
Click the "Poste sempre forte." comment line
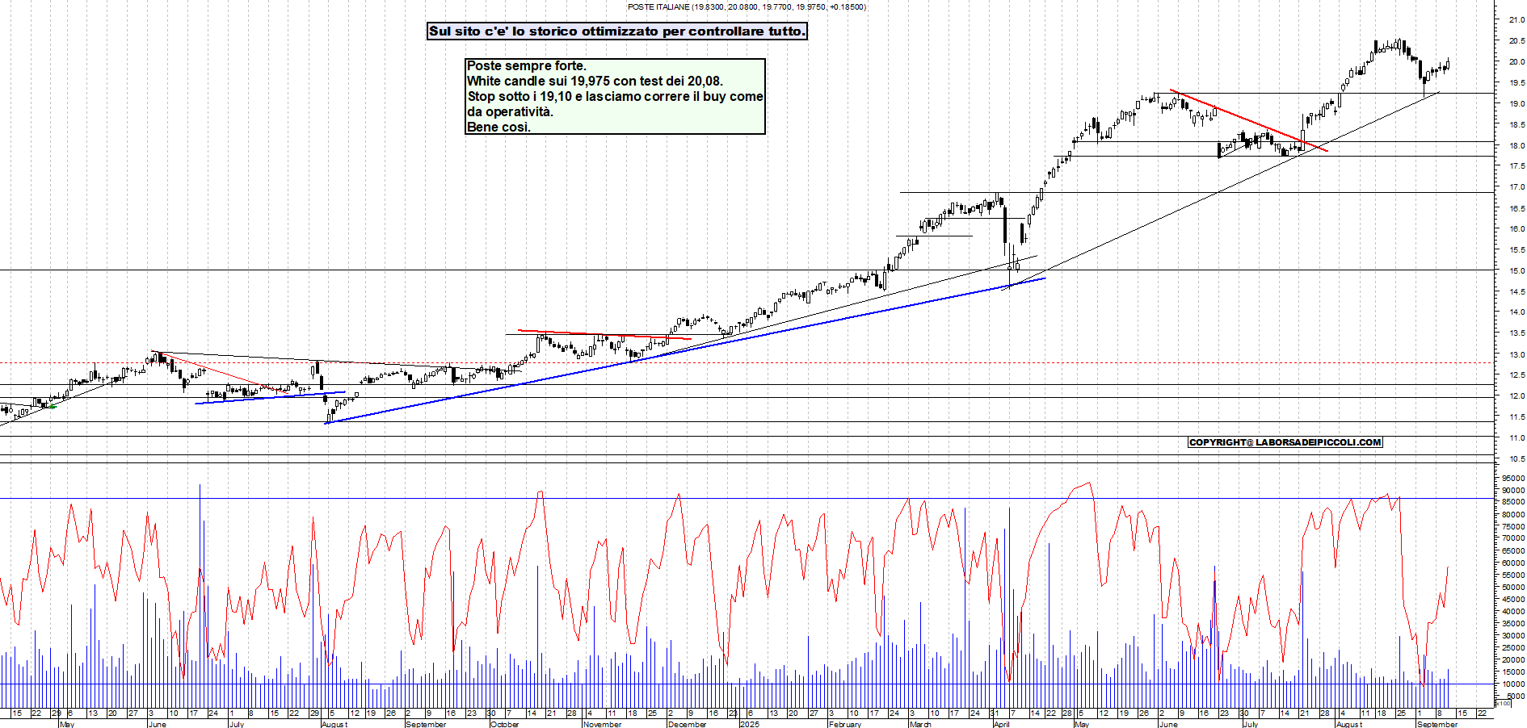(527, 66)
